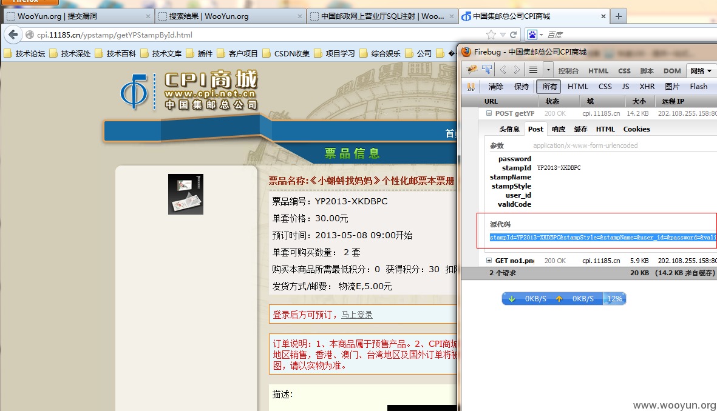Open the 技术文库 bookmark folder

tap(161, 53)
